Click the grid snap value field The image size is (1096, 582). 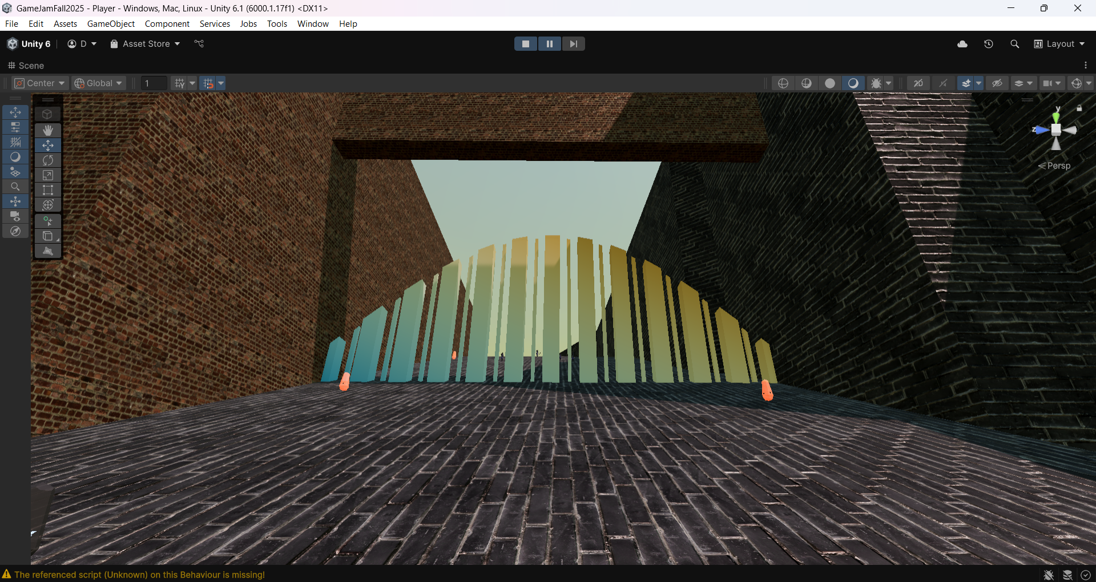[154, 83]
